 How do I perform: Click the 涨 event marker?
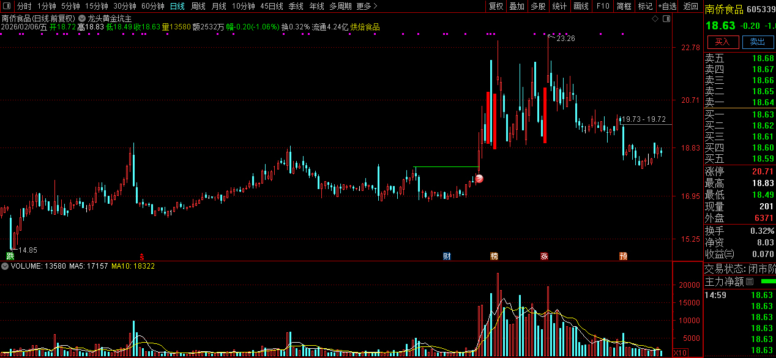pyautogui.click(x=544, y=256)
